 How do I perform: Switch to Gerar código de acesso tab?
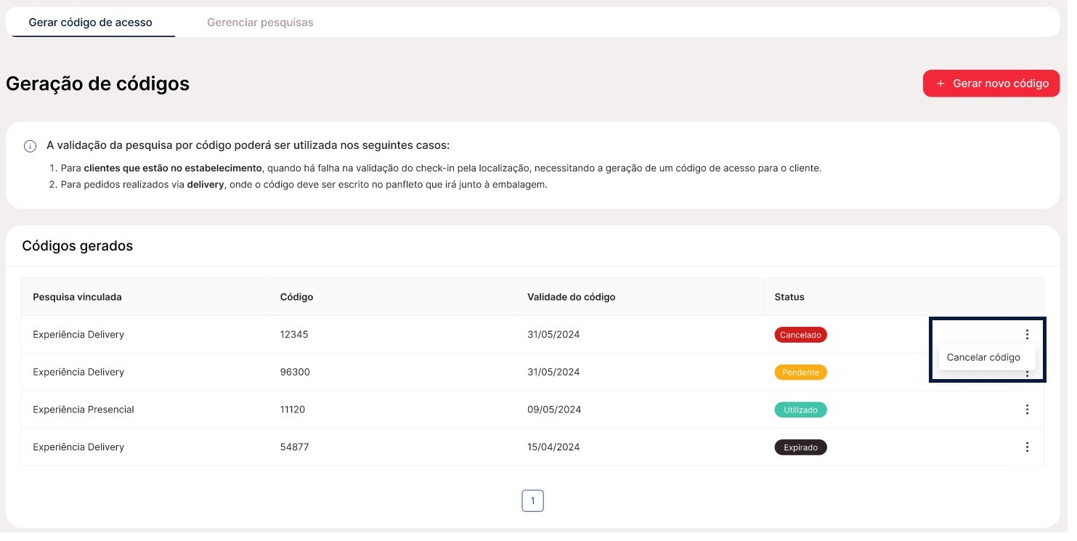point(92,23)
